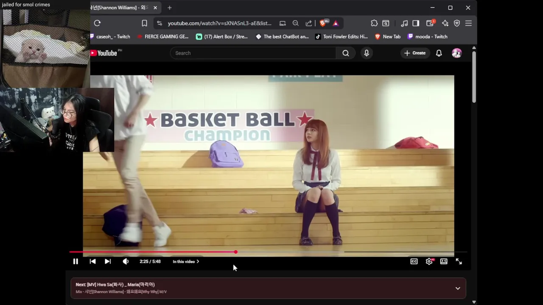Screen dimensions: 543x305
Task: Close the Shannon Williams tab
Action: click(155, 8)
